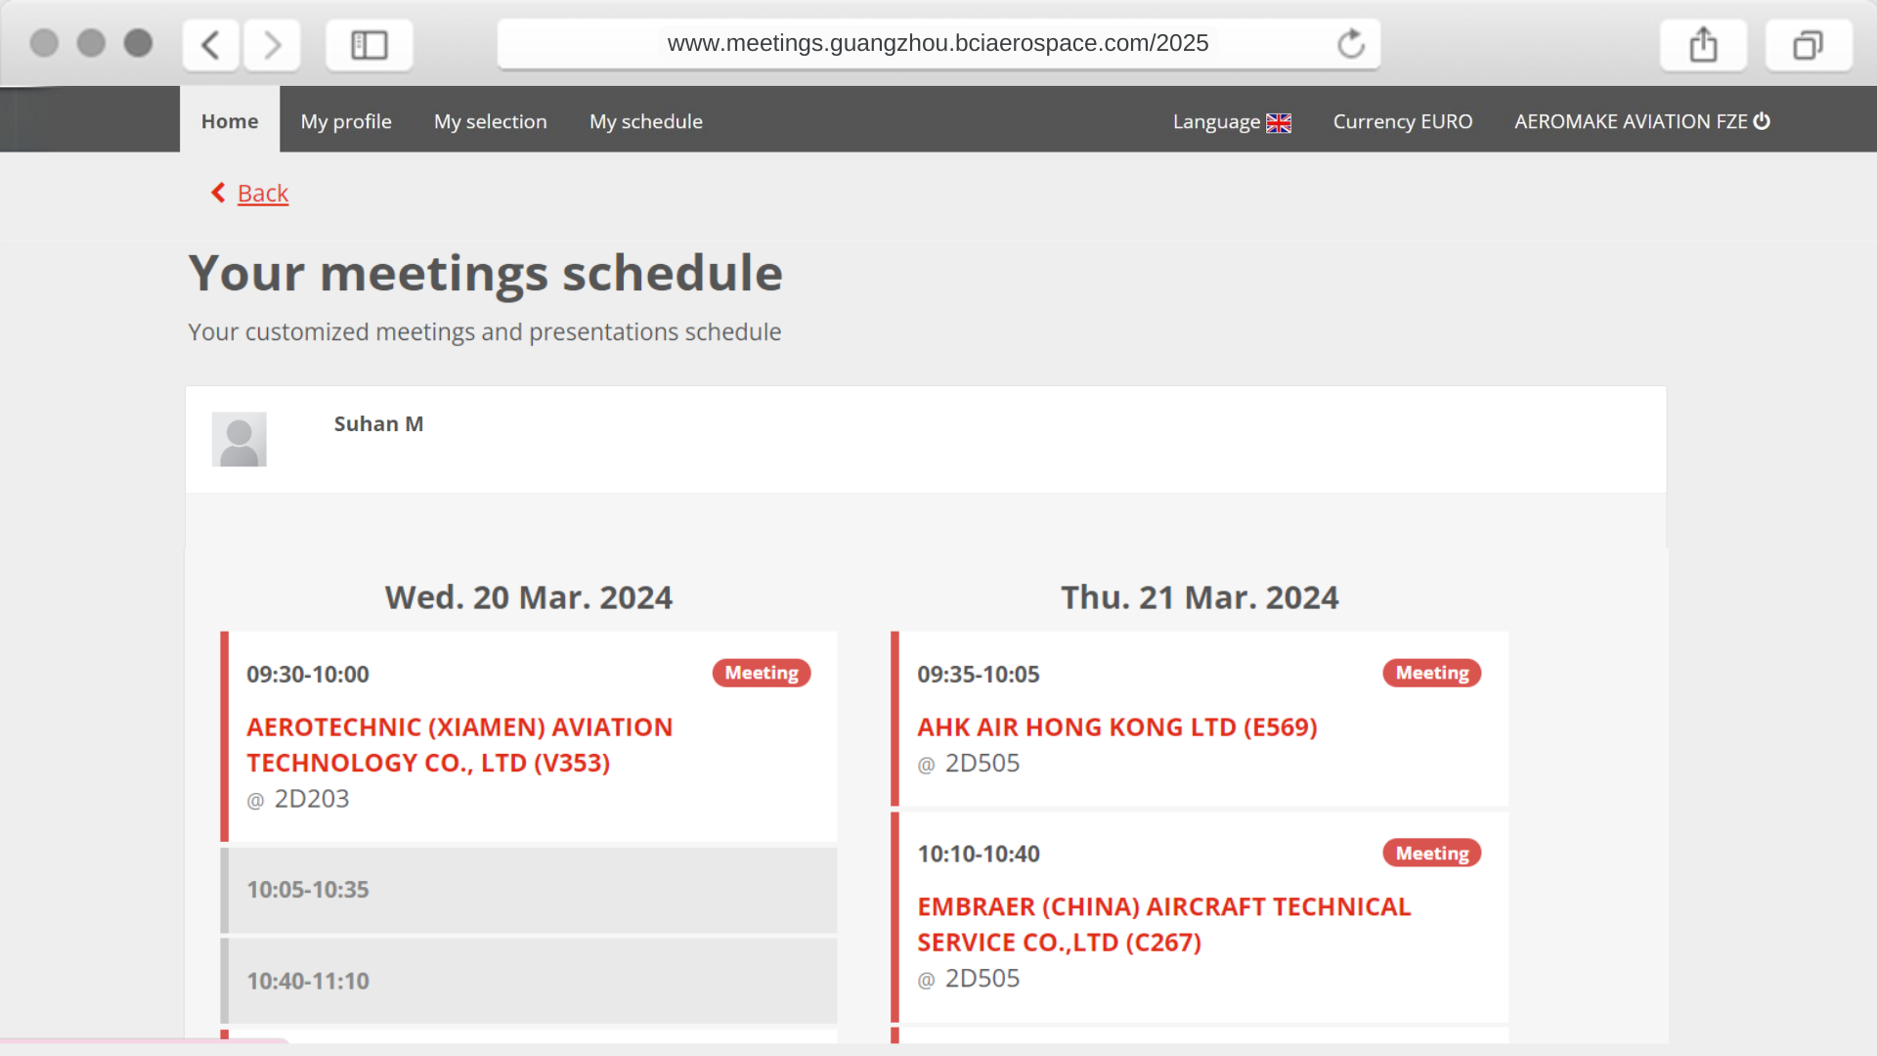Open AEROTECHNIC (XIAMEN) AVIATION meeting link

[x=458, y=745]
